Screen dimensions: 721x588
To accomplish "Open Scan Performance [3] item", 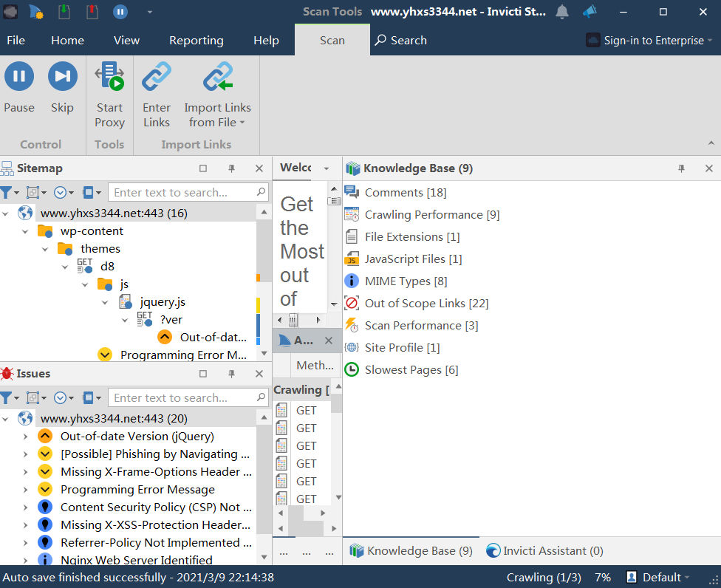I will 421,326.
